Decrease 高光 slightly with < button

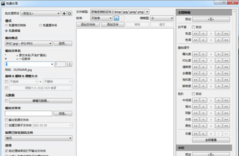pos(203,107)
